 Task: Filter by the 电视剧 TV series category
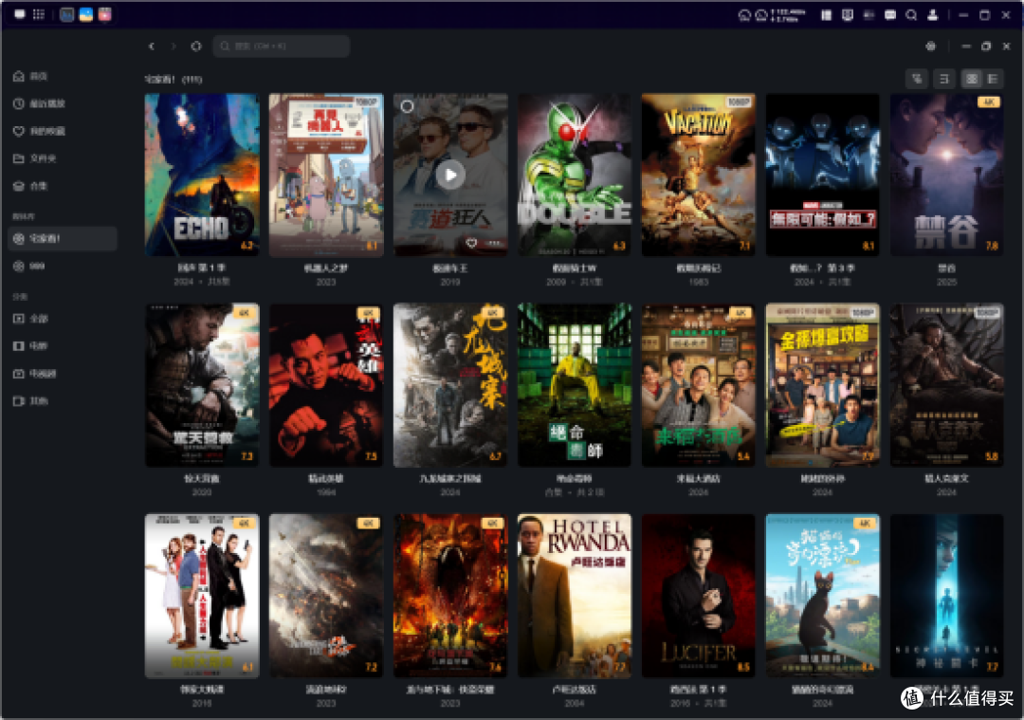pyautogui.click(x=62, y=374)
